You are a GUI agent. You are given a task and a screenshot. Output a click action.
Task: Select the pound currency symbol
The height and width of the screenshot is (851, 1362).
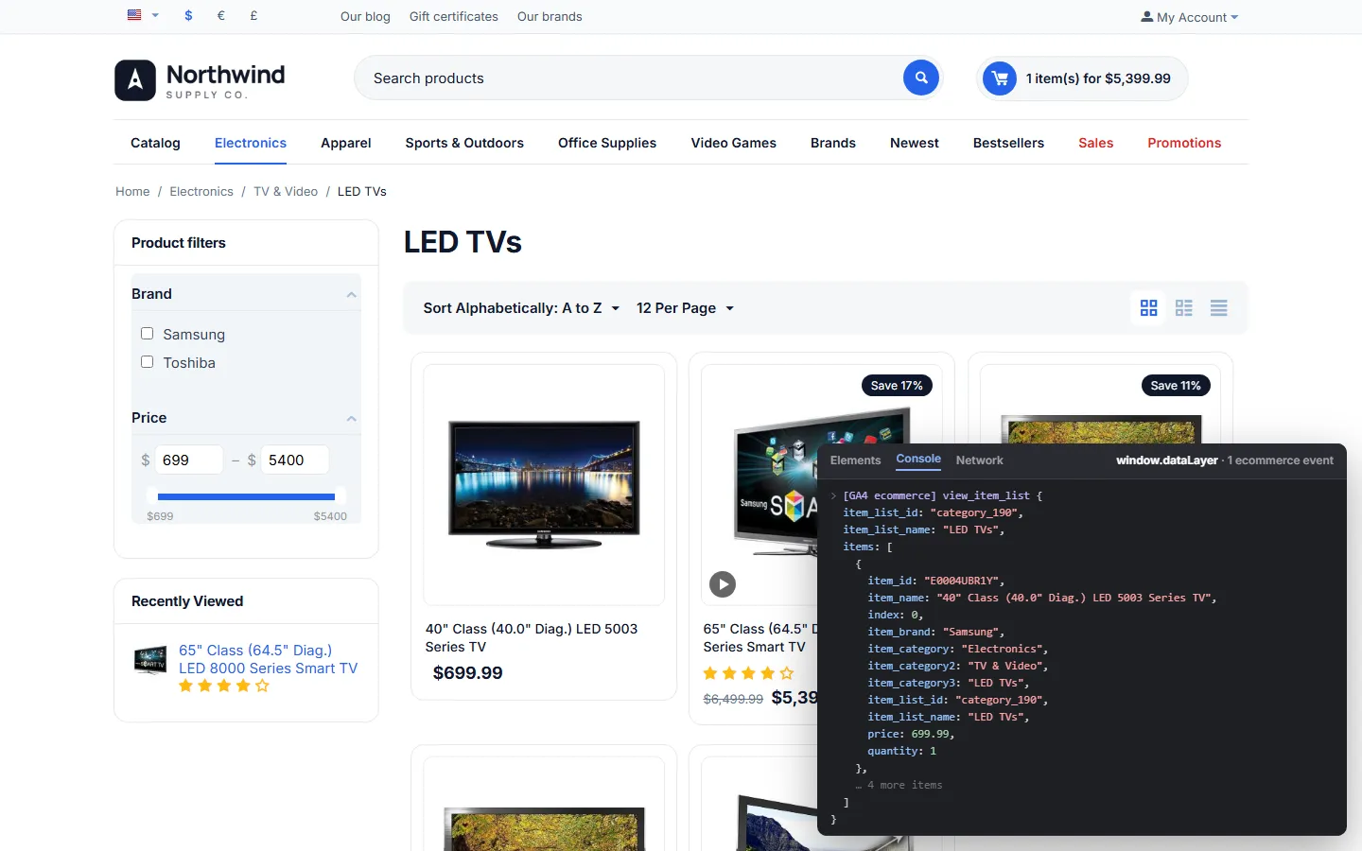point(253,15)
